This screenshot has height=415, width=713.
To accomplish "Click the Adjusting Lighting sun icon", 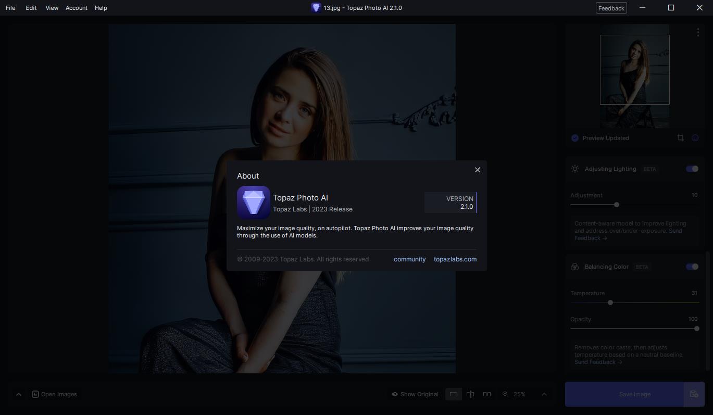I will click(575, 169).
